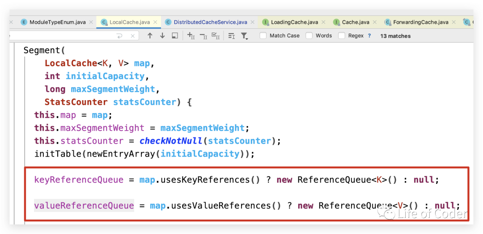The image size is (483, 234).
Task: Click the keyReferenceQueue variable
Action: tap(79, 180)
